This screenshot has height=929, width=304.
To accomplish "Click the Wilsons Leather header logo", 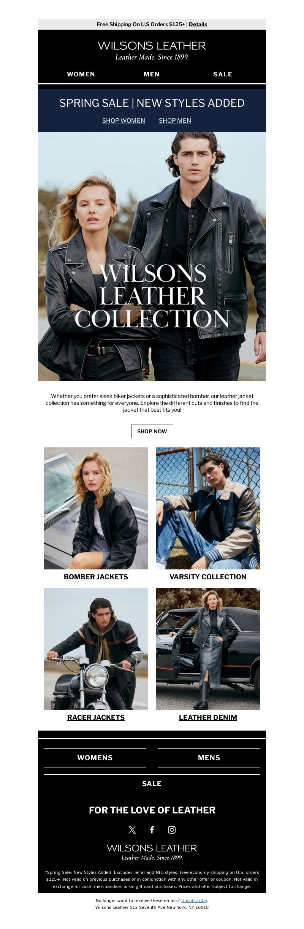I will 152,51.
